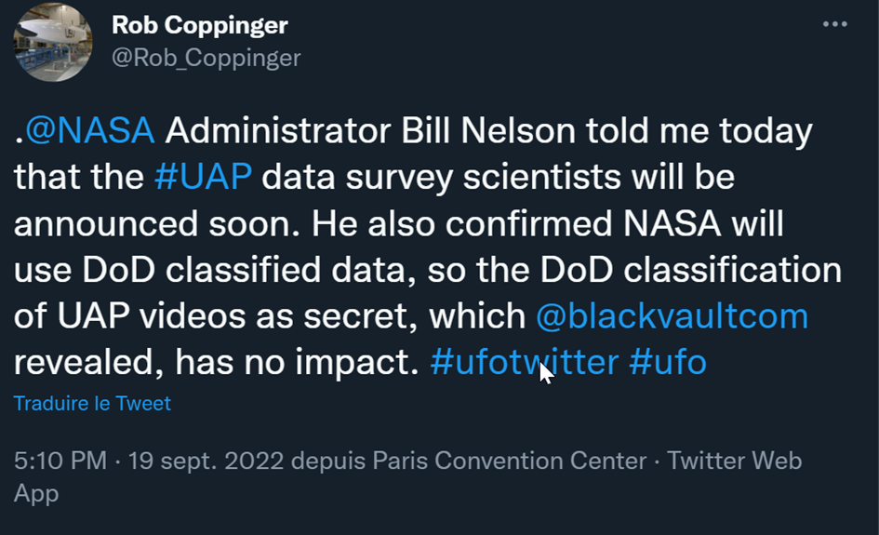Open the @blackvaultcom mention
The width and height of the screenshot is (879, 535).
pyautogui.click(x=672, y=315)
